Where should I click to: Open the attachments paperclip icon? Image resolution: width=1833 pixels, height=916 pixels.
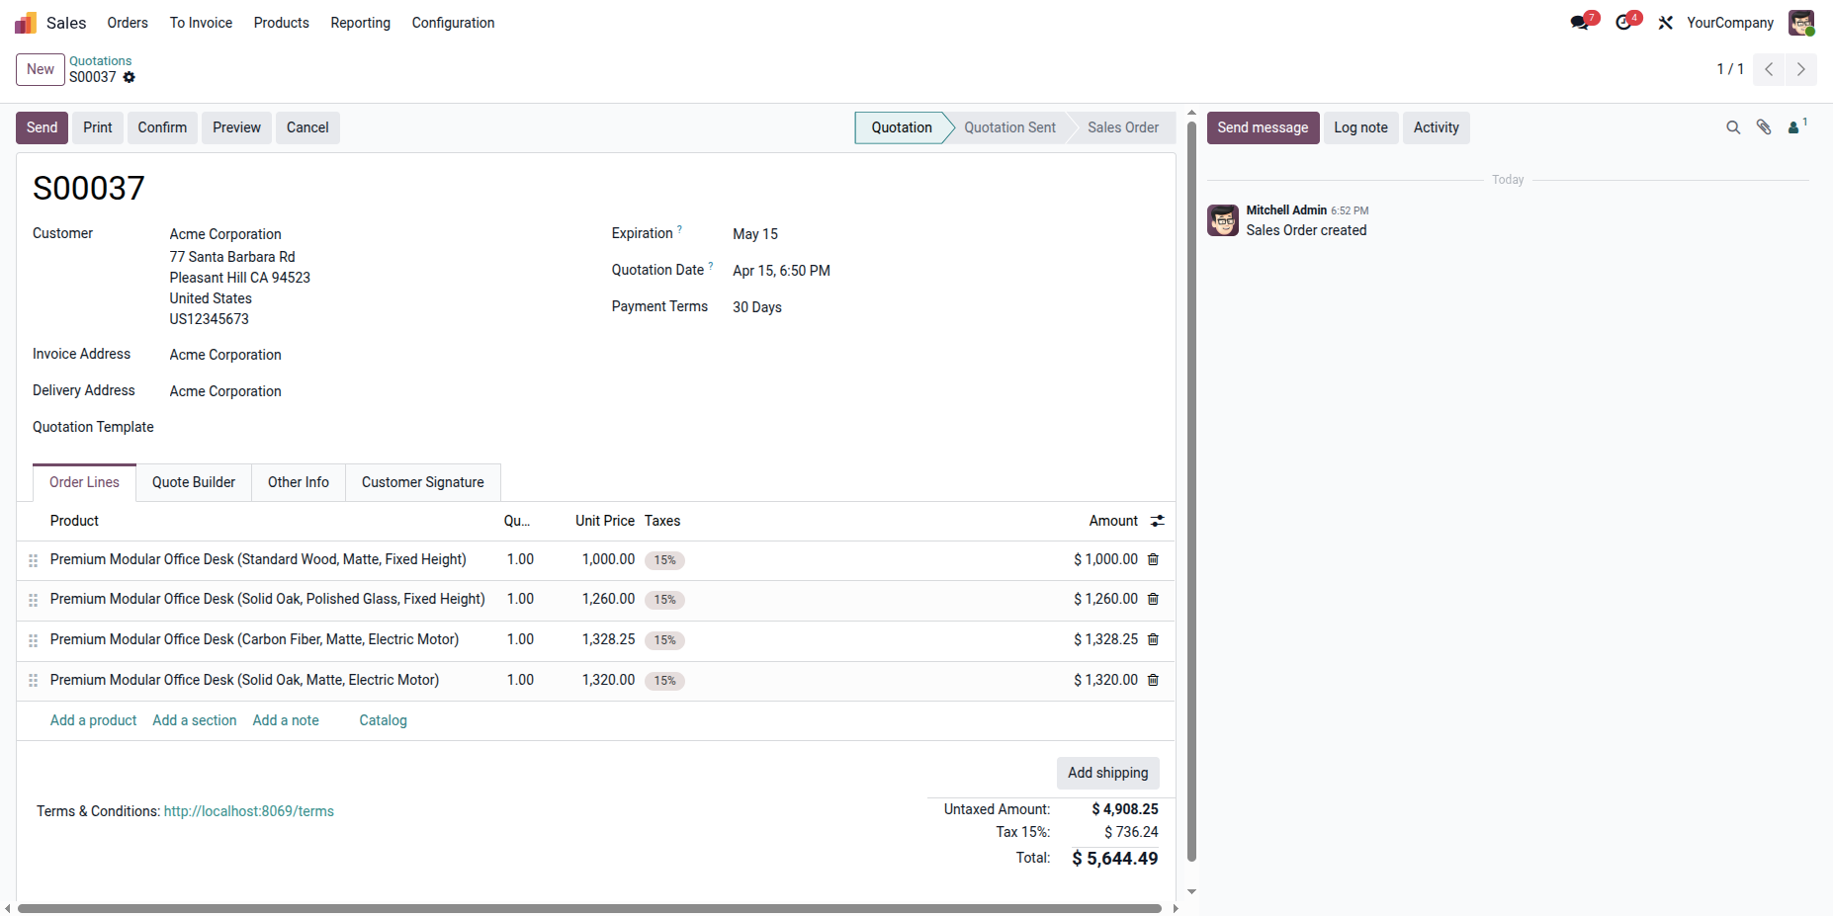pos(1764,127)
